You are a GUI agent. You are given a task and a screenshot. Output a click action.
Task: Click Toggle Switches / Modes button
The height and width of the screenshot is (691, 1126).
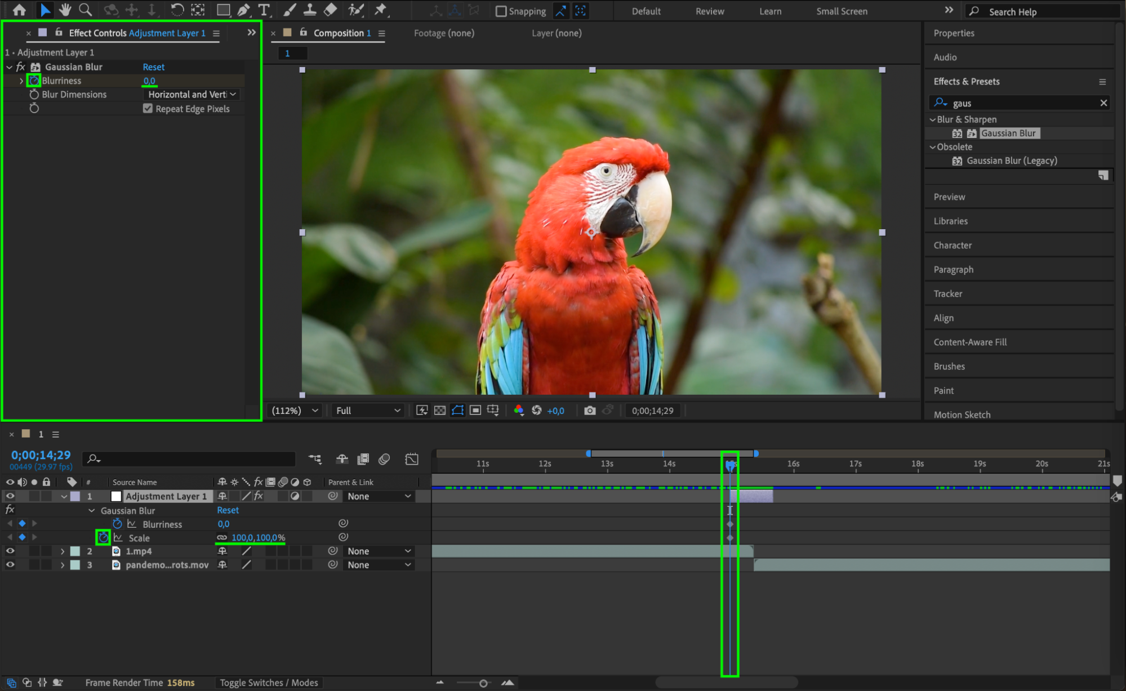point(269,683)
